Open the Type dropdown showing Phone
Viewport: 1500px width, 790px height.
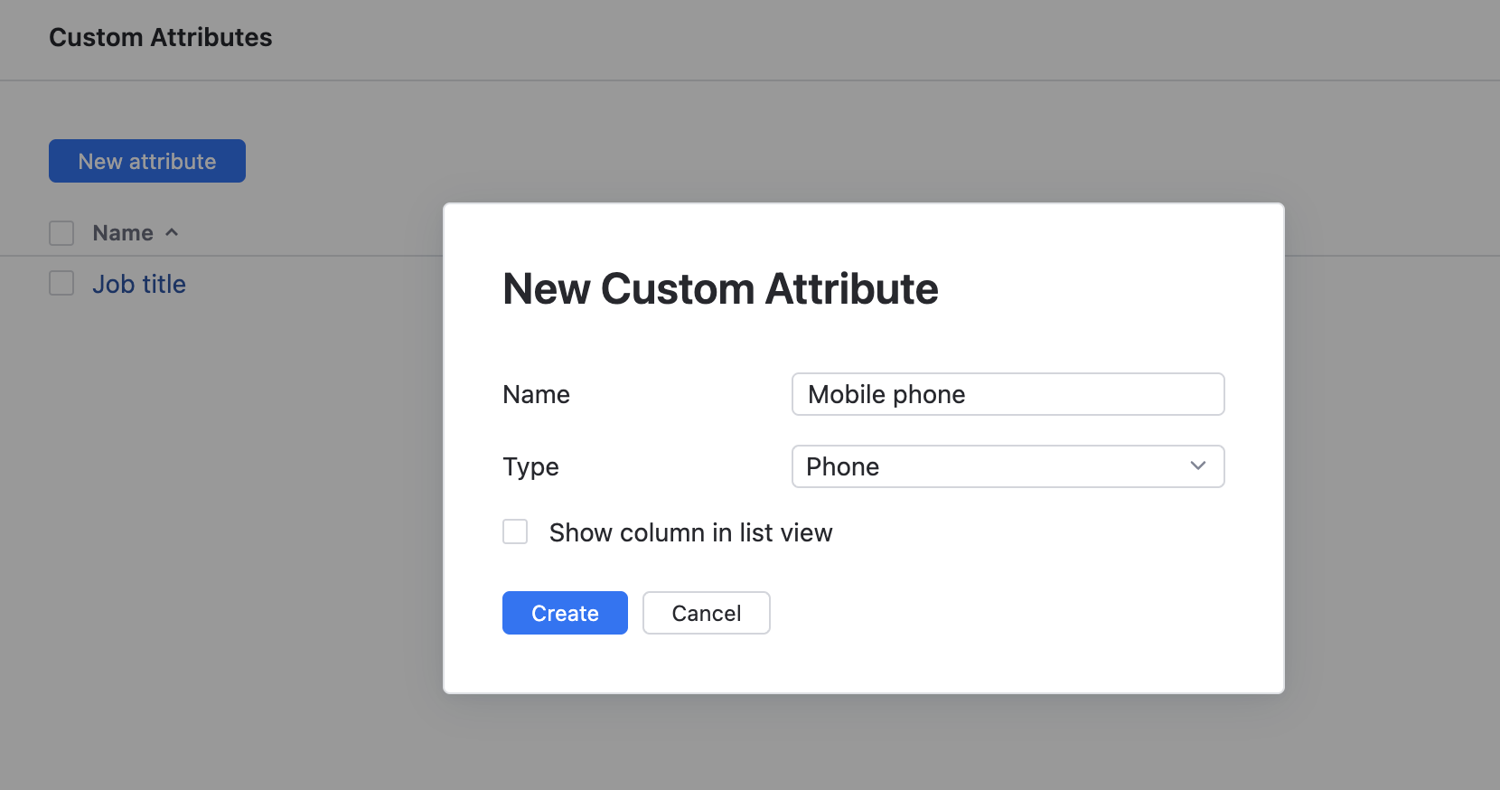(x=1007, y=466)
